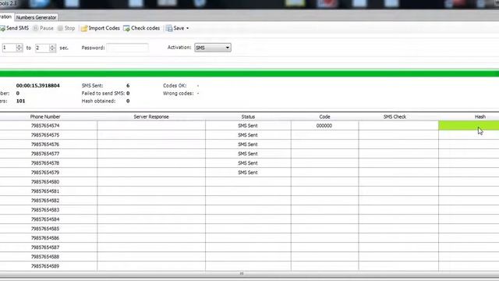The height and width of the screenshot is (281, 499).
Task: Select phone number 79857654577
Action: pyautogui.click(x=45, y=154)
